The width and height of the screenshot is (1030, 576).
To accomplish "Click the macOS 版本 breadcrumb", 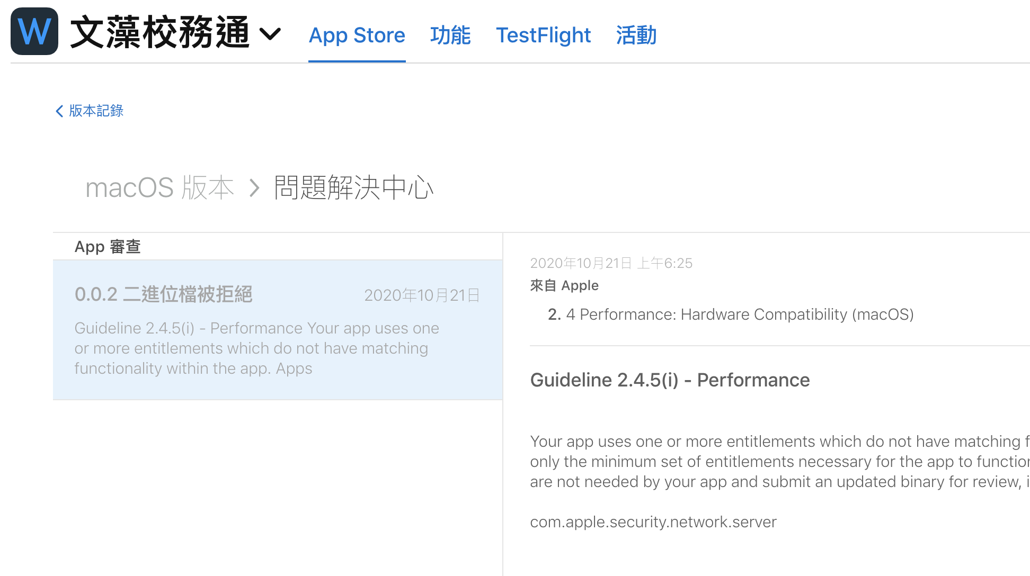I will tap(159, 187).
